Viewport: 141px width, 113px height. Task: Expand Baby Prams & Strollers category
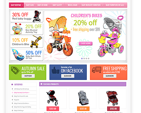tap(21, 103)
